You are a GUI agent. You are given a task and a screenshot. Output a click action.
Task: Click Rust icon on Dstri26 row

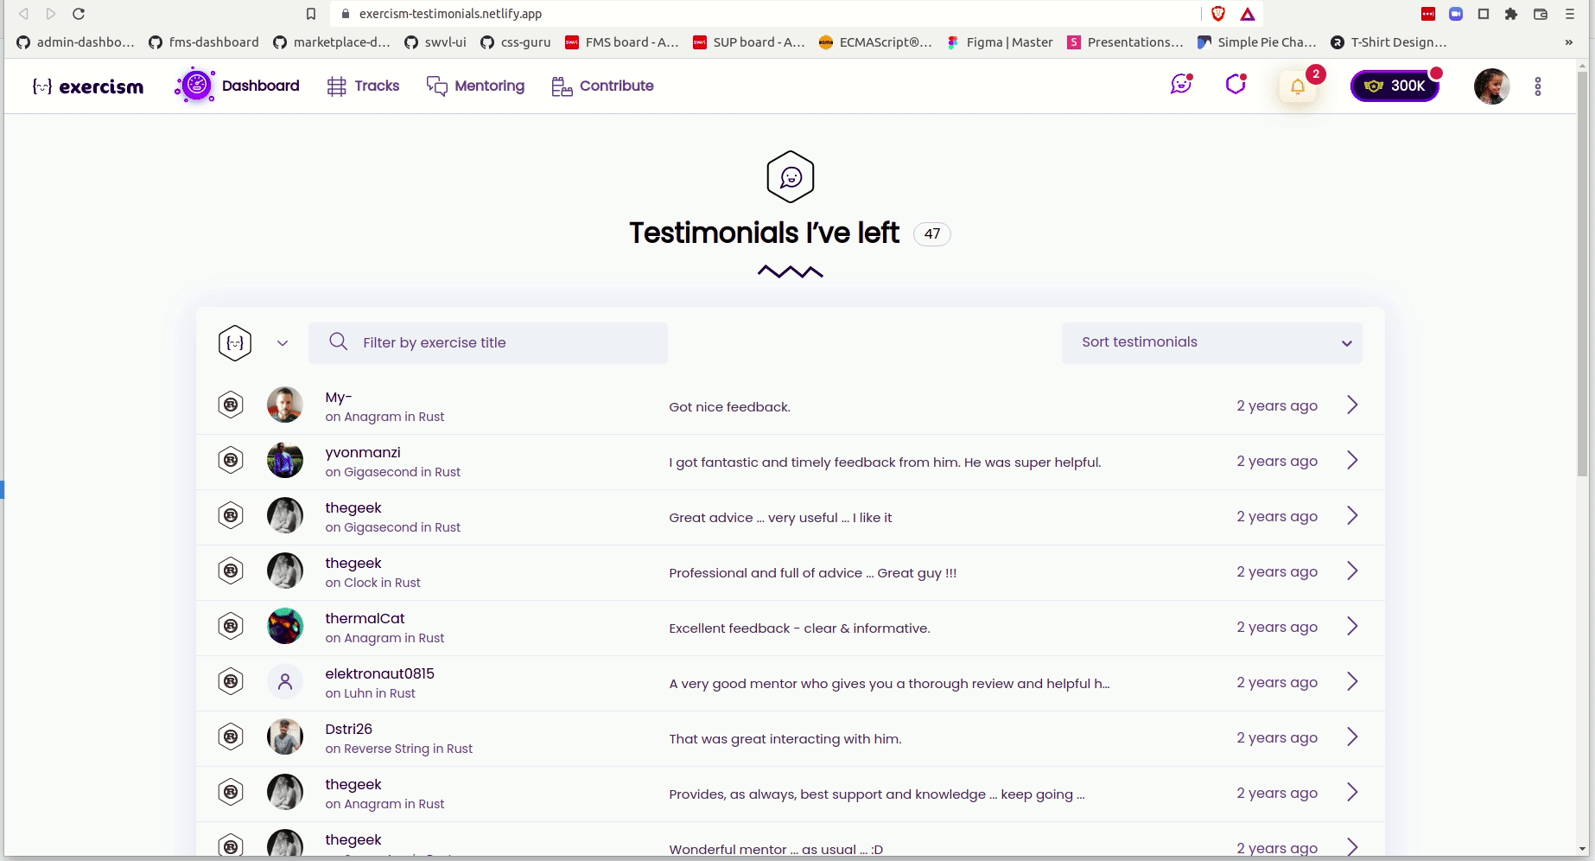click(231, 737)
